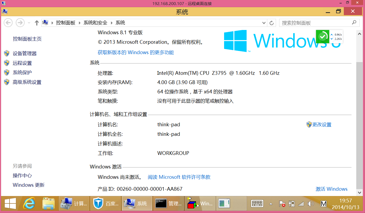
Task: Go up one level with the up arrow
Action: click(37, 23)
